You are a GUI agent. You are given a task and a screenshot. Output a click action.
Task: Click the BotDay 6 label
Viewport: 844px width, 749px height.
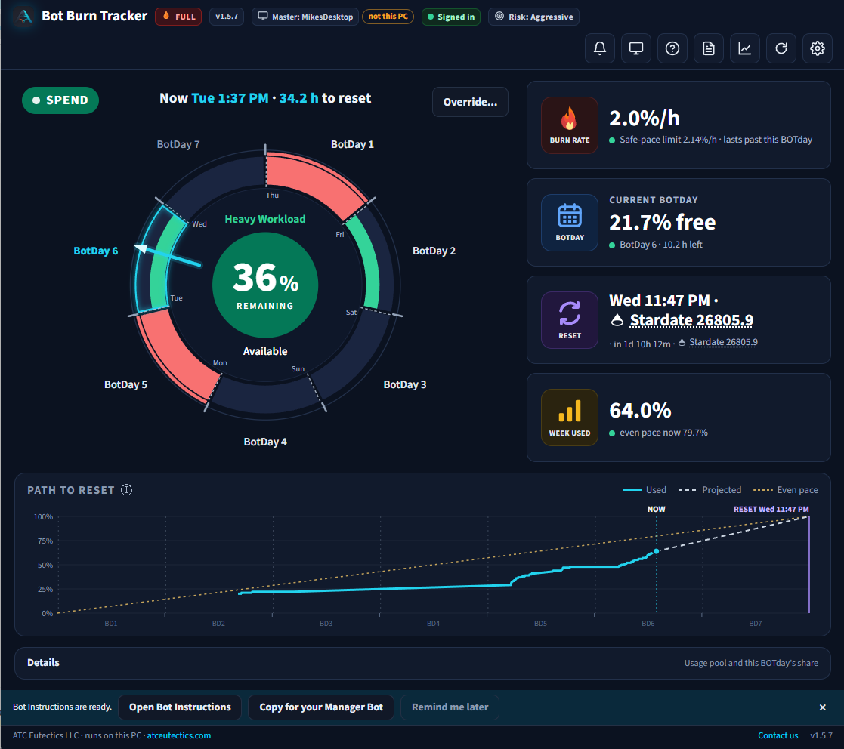click(96, 251)
